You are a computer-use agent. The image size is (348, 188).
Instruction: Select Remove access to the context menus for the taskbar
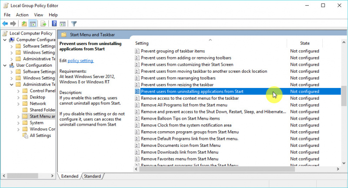pos(190,98)
